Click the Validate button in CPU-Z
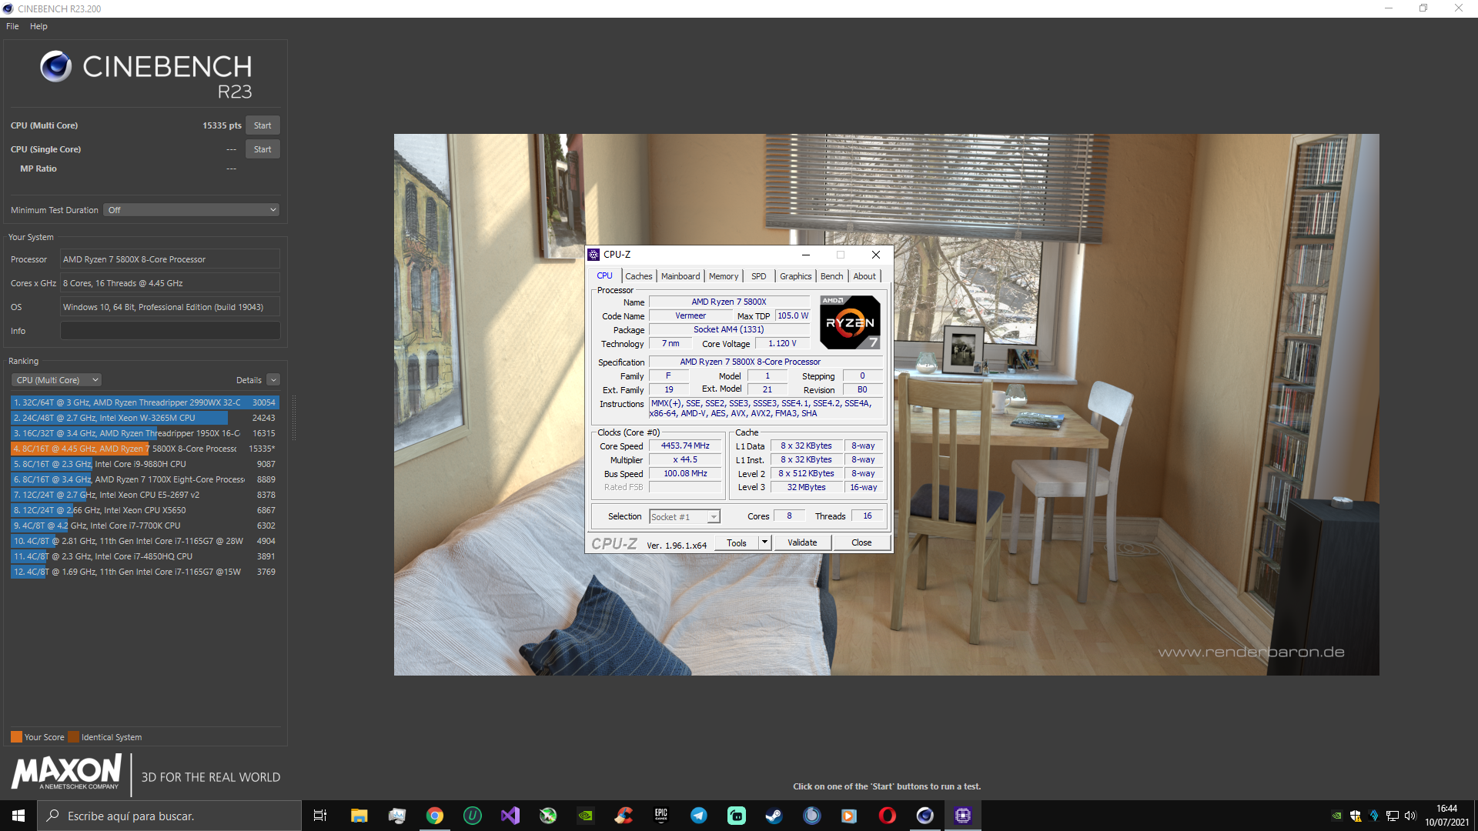 pyautogui.click(x=802, y=542)
